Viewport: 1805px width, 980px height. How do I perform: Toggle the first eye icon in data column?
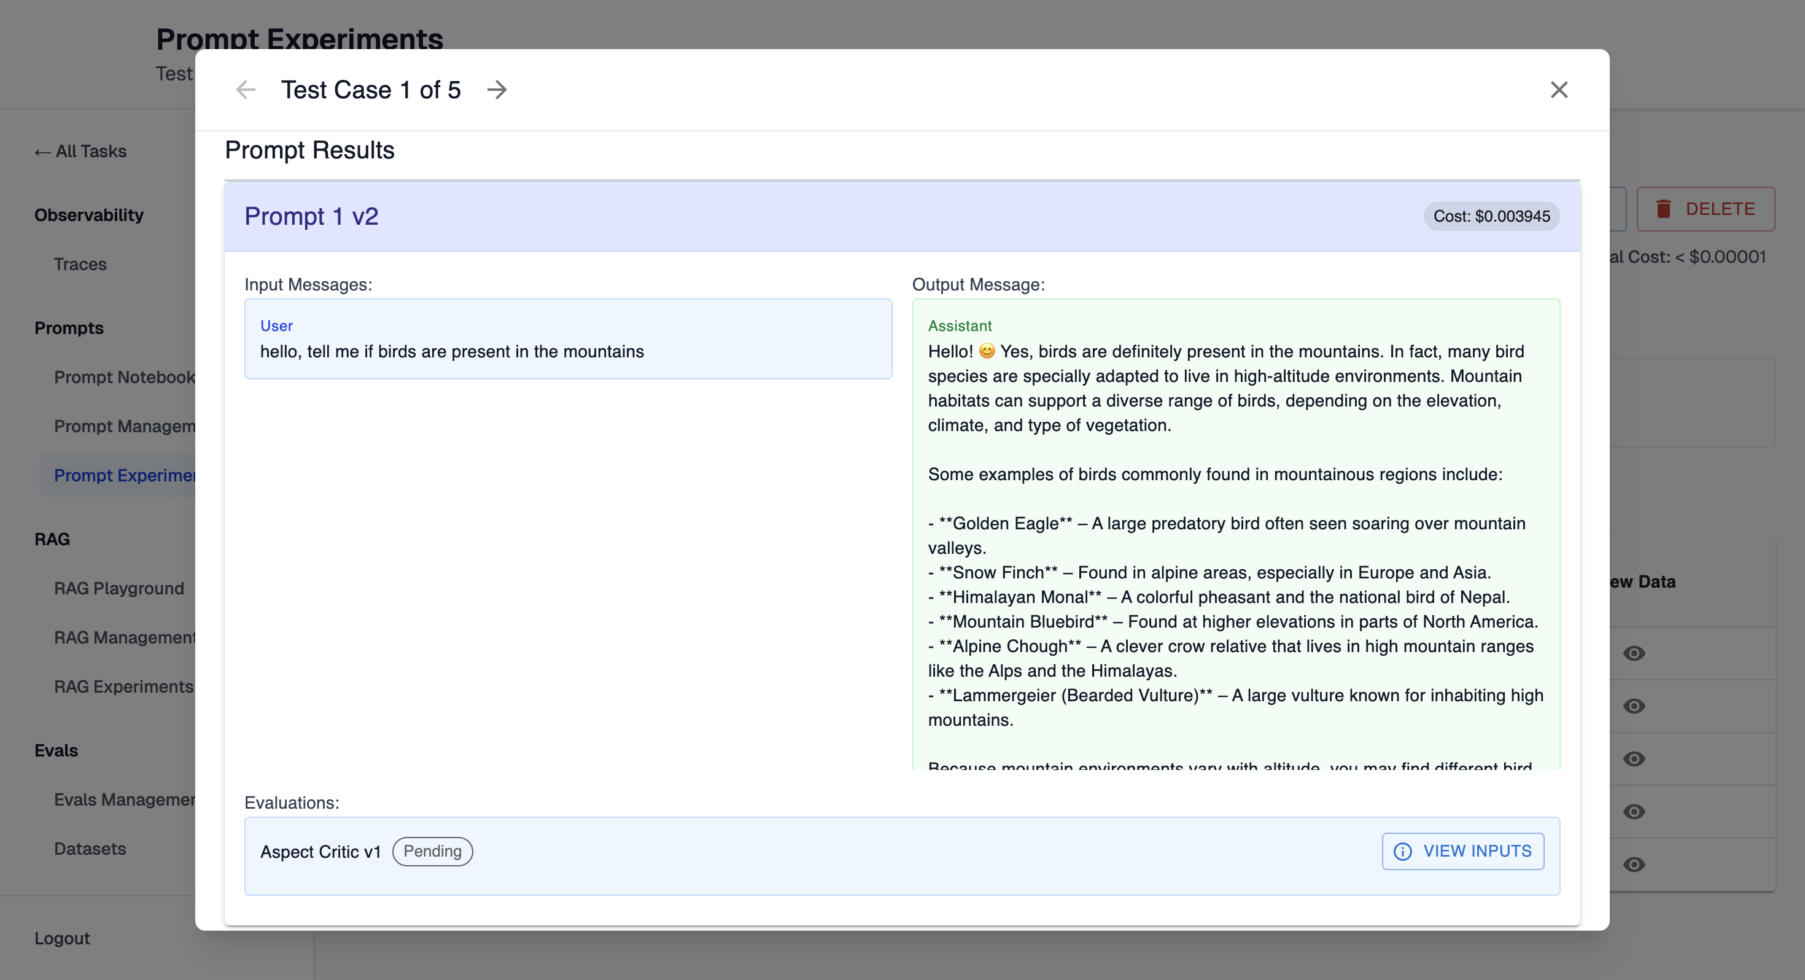click(x=1633, y=653)
